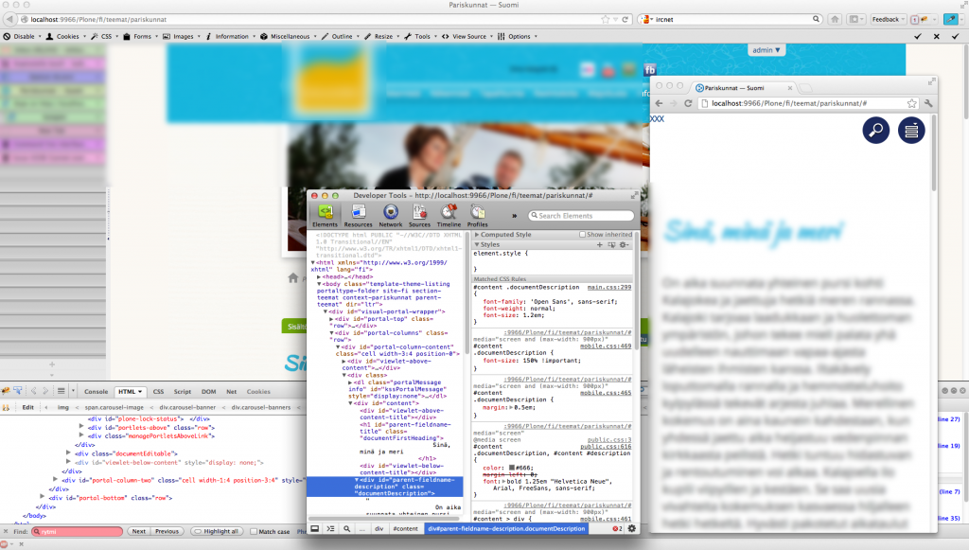This screenshot has width=969, height=550.
Task: Switch to the Firebug CSS tab
Action: [158, 391]
